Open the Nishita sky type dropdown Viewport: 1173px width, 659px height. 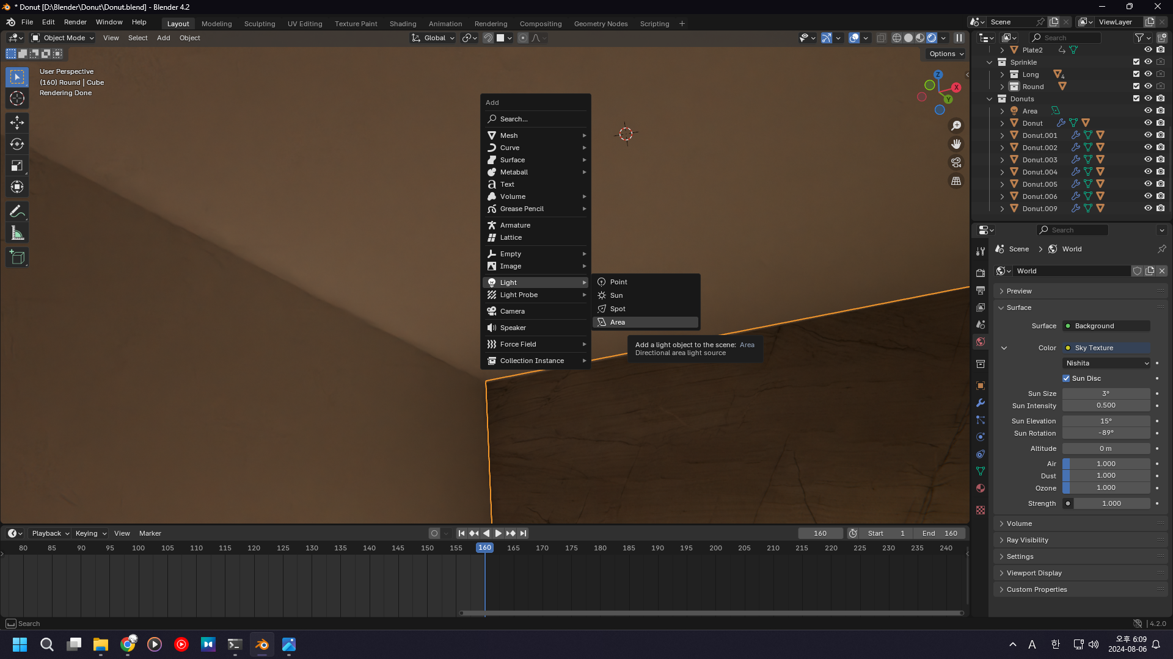pyautogui.click(x=1106, y=363)
